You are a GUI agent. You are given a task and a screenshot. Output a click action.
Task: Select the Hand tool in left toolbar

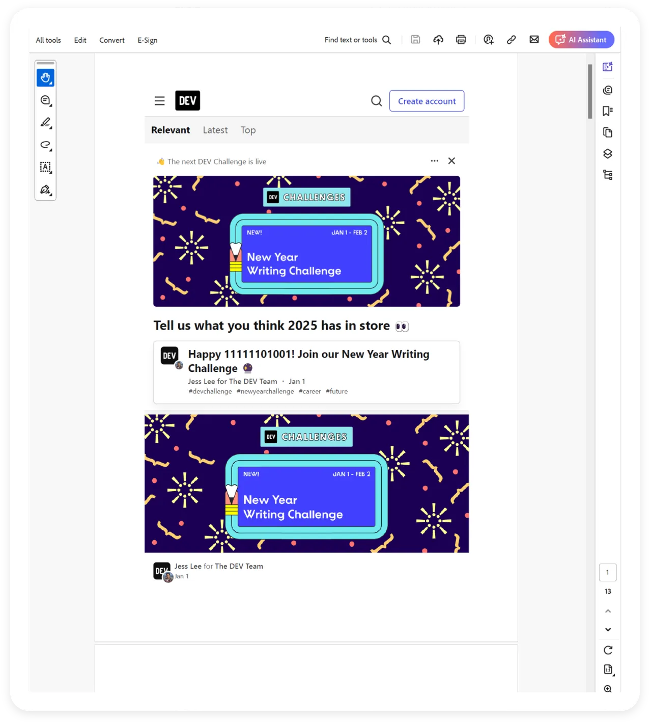pyautogui.click(x=45, y=78)
